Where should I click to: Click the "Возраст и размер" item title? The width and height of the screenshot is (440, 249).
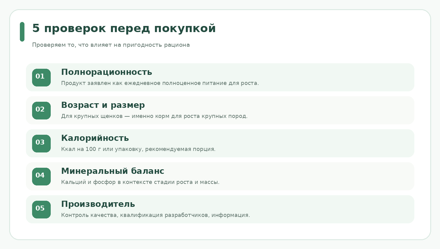(x=103, y=105)
